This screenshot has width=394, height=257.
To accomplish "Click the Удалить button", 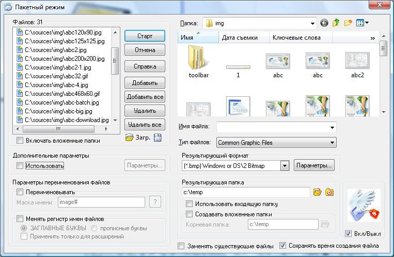I will 145,111.
